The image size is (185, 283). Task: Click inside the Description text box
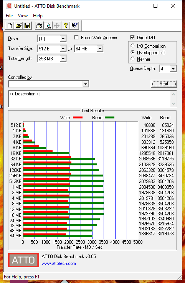point(89,99)
